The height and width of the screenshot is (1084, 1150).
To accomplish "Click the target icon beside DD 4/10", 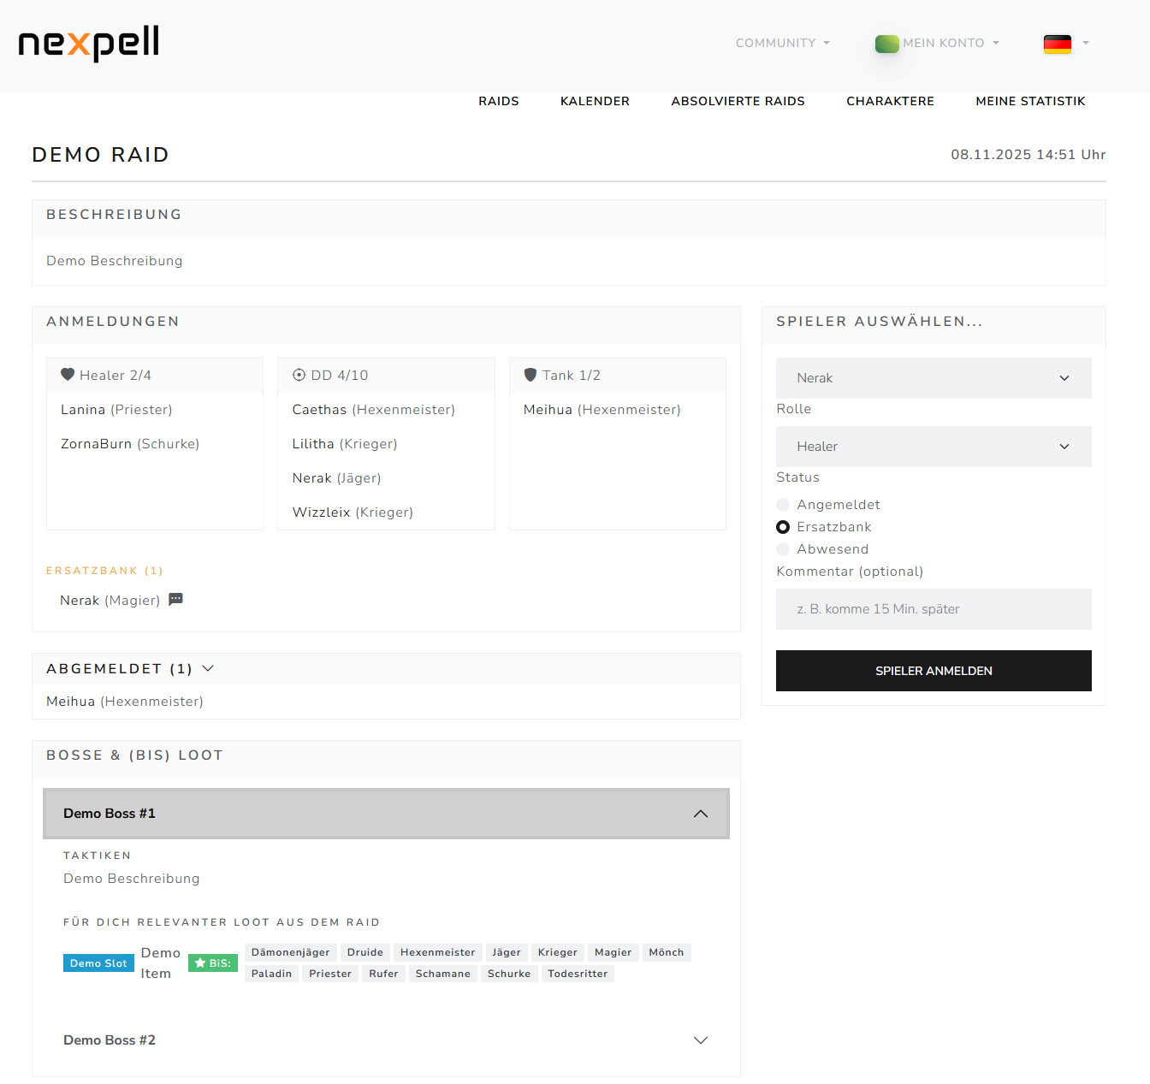I will tap(299, 374).
